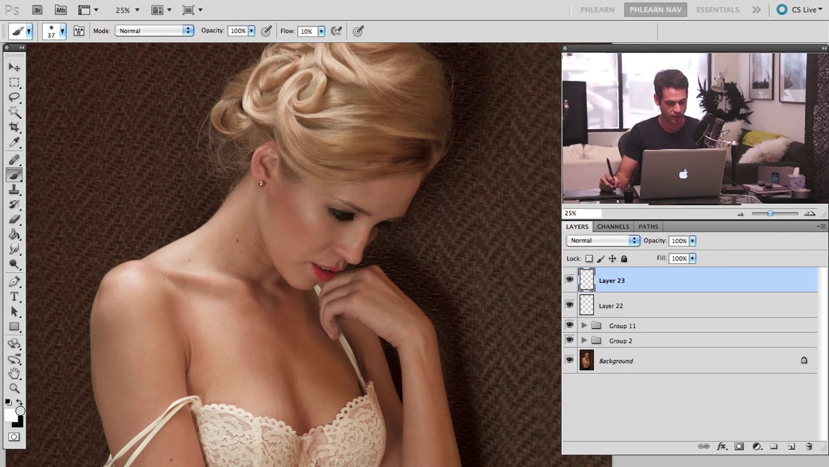Add a layer mask
The image size is (829, 467).
(x=739, y=446)
